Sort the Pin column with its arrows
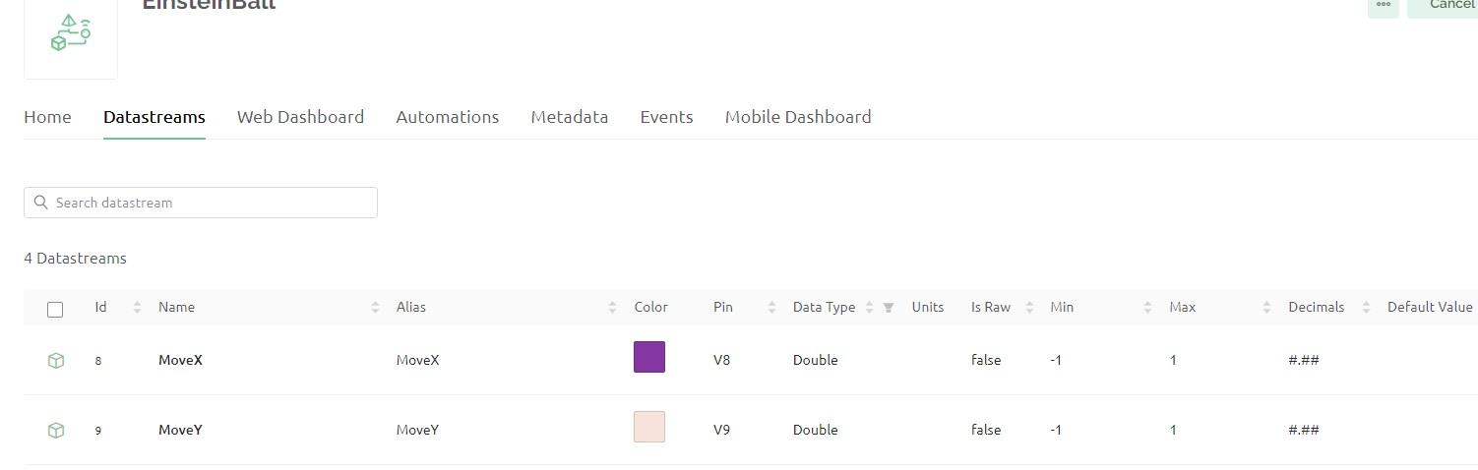Viewport: 1478px width, 470px height. click(771, 308)
